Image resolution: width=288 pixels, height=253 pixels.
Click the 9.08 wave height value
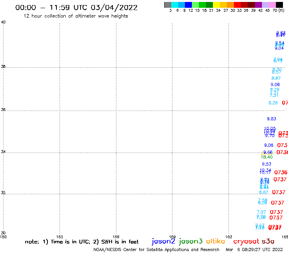click(x=269, y=145)
